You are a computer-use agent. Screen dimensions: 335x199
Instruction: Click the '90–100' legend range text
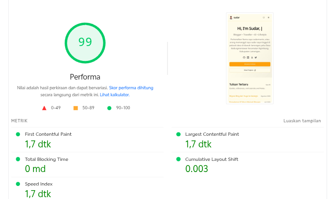pos(123,108)
